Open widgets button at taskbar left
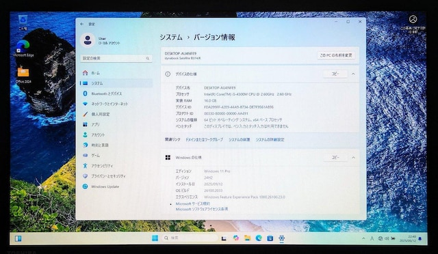This screenshot has height=254, width=438. coord(18,238)
